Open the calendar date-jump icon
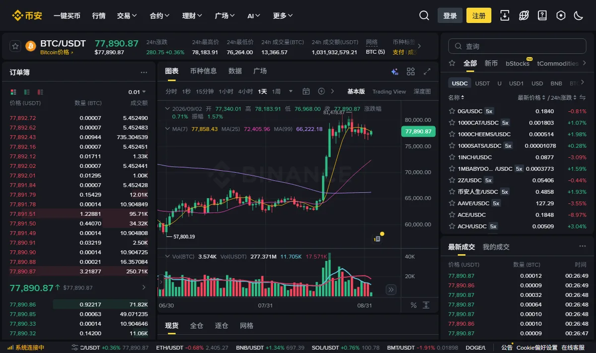Viewport: 596px width, 353px height. click(306, 91)
